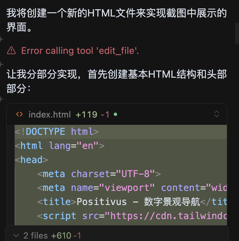The height and width of the screenshot is (241, 239).
Task: Click the <!DOCTYPE html> code line
Action: 57,132
